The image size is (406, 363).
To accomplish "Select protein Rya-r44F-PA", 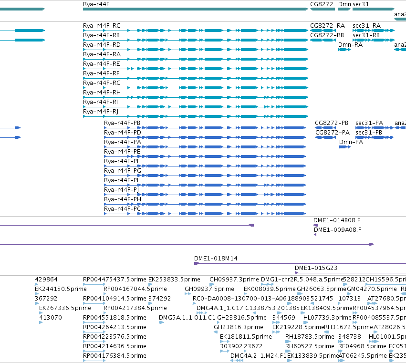I will coord(123,143).
